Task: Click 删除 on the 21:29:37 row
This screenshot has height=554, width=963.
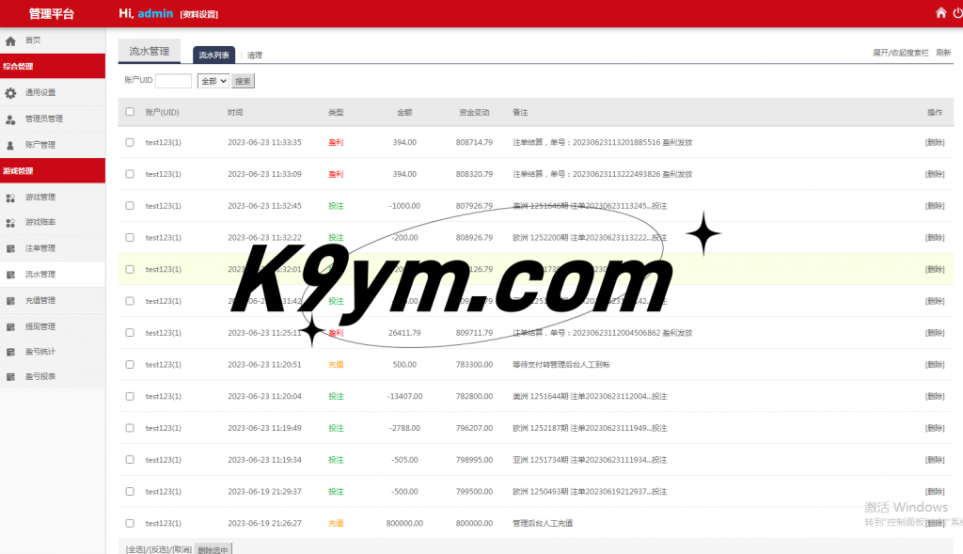Action: coord(935,491)
